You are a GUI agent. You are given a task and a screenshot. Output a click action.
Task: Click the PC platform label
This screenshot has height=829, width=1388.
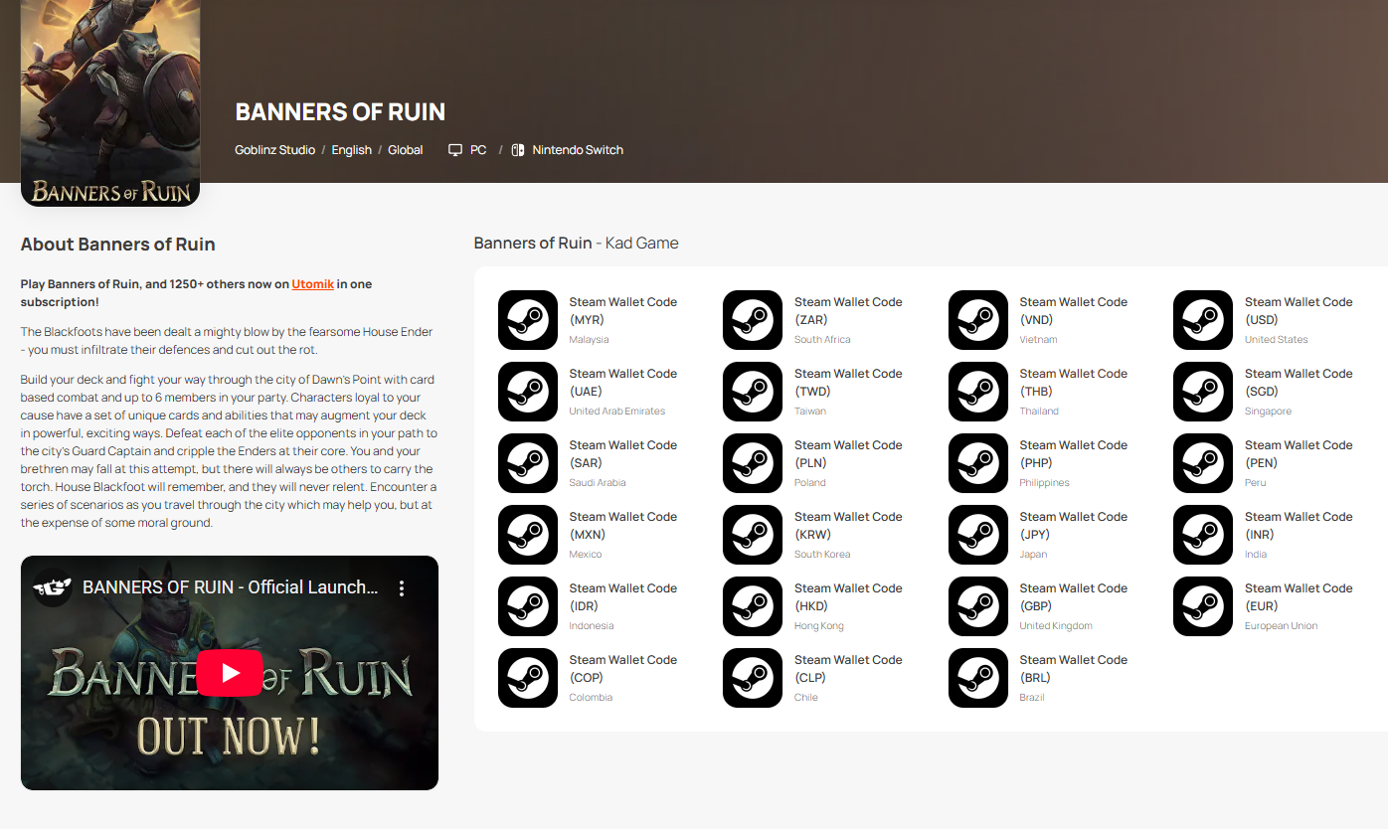pyautogui.click(x=478, y=150)
